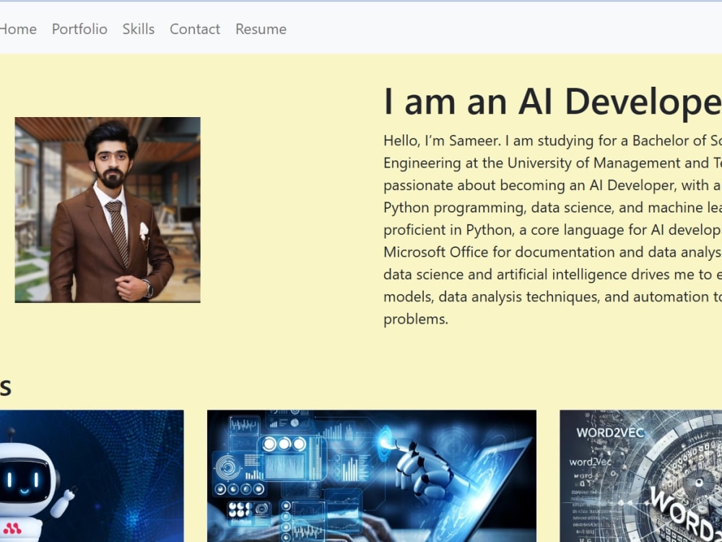Click the line starting 'Python programming, data science'

(x=552, y=208)
